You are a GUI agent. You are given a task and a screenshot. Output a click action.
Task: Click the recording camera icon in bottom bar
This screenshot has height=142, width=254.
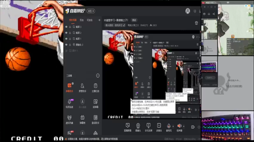coord(193,127)
